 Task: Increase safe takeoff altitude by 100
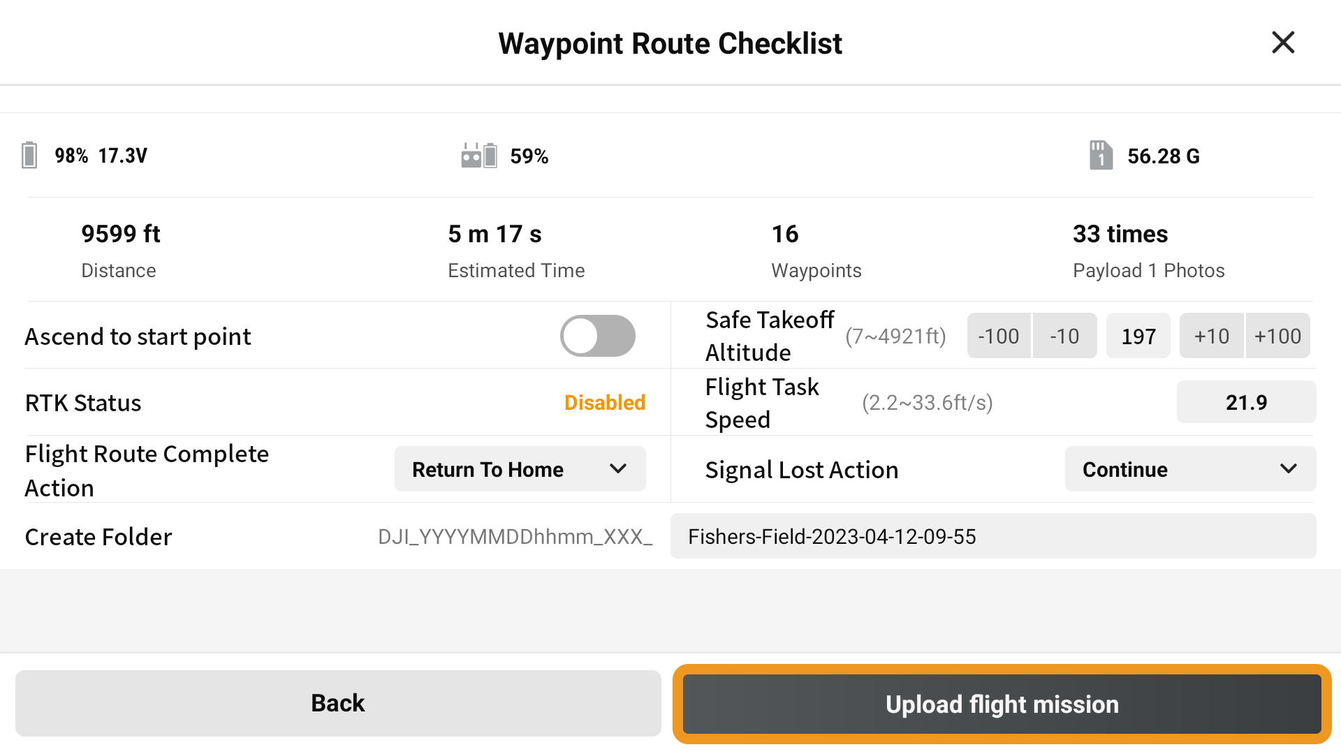pyautogui.click(x=1277, y=336)
